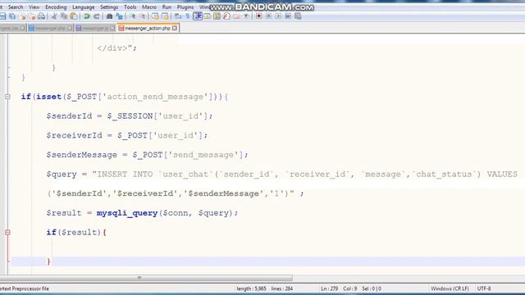Click the ('$senderId','$receiverId' values line
The image size is (525, 295).
pos(175,193)
